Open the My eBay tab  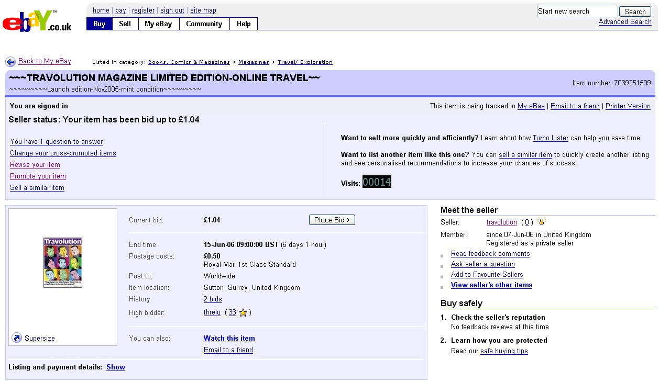coord(158,24)
